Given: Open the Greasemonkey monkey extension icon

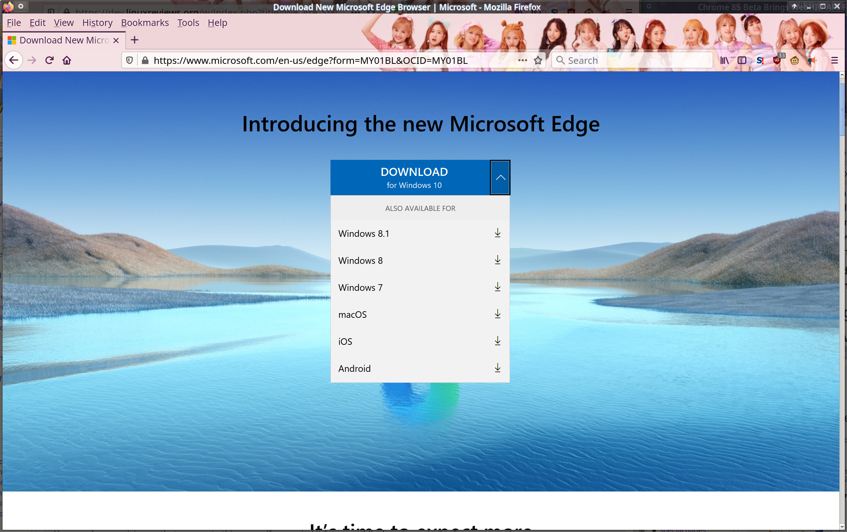Looking at the screenshot, I should pos(794,61).
